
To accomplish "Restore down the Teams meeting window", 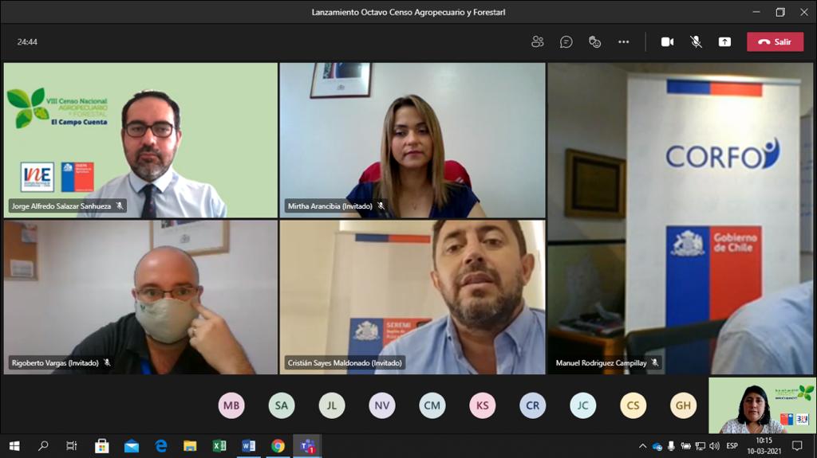I will click(780, 12).
